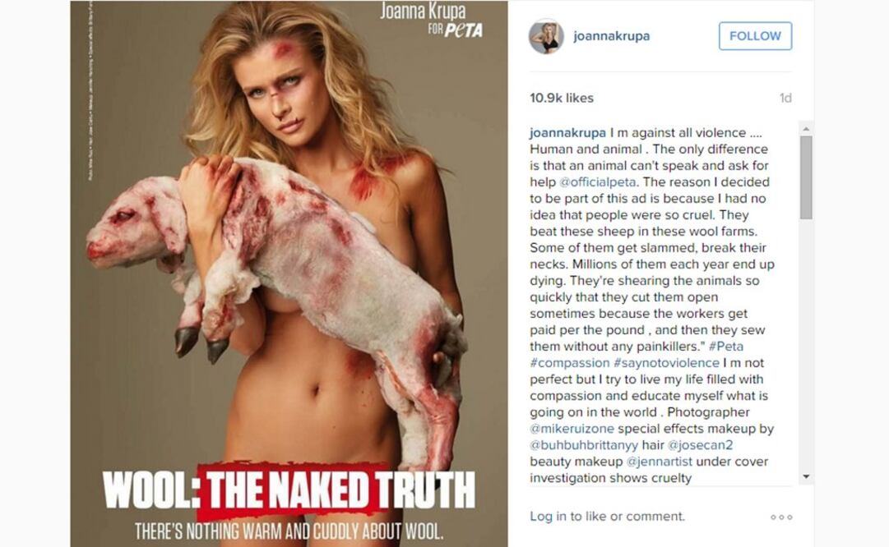Click the caption scrollbar thumb

coord(806,177)
